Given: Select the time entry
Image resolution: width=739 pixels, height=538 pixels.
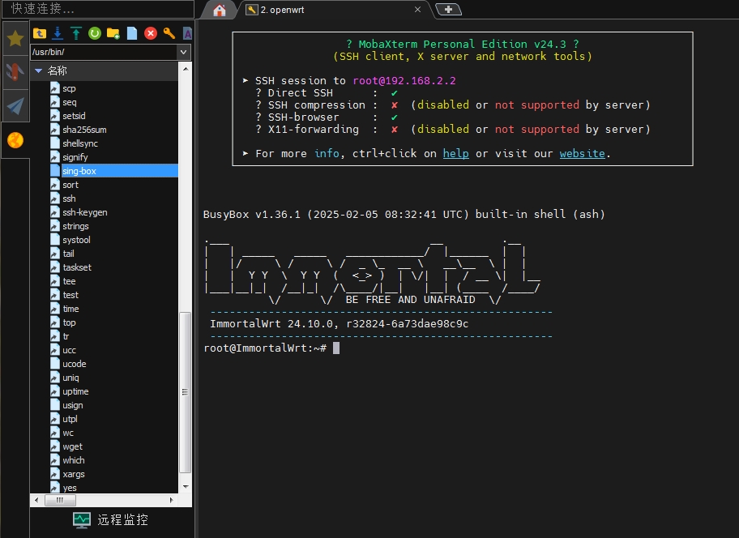Looking at the screenshot, I should pyautogui.click(x=70, y=309).
